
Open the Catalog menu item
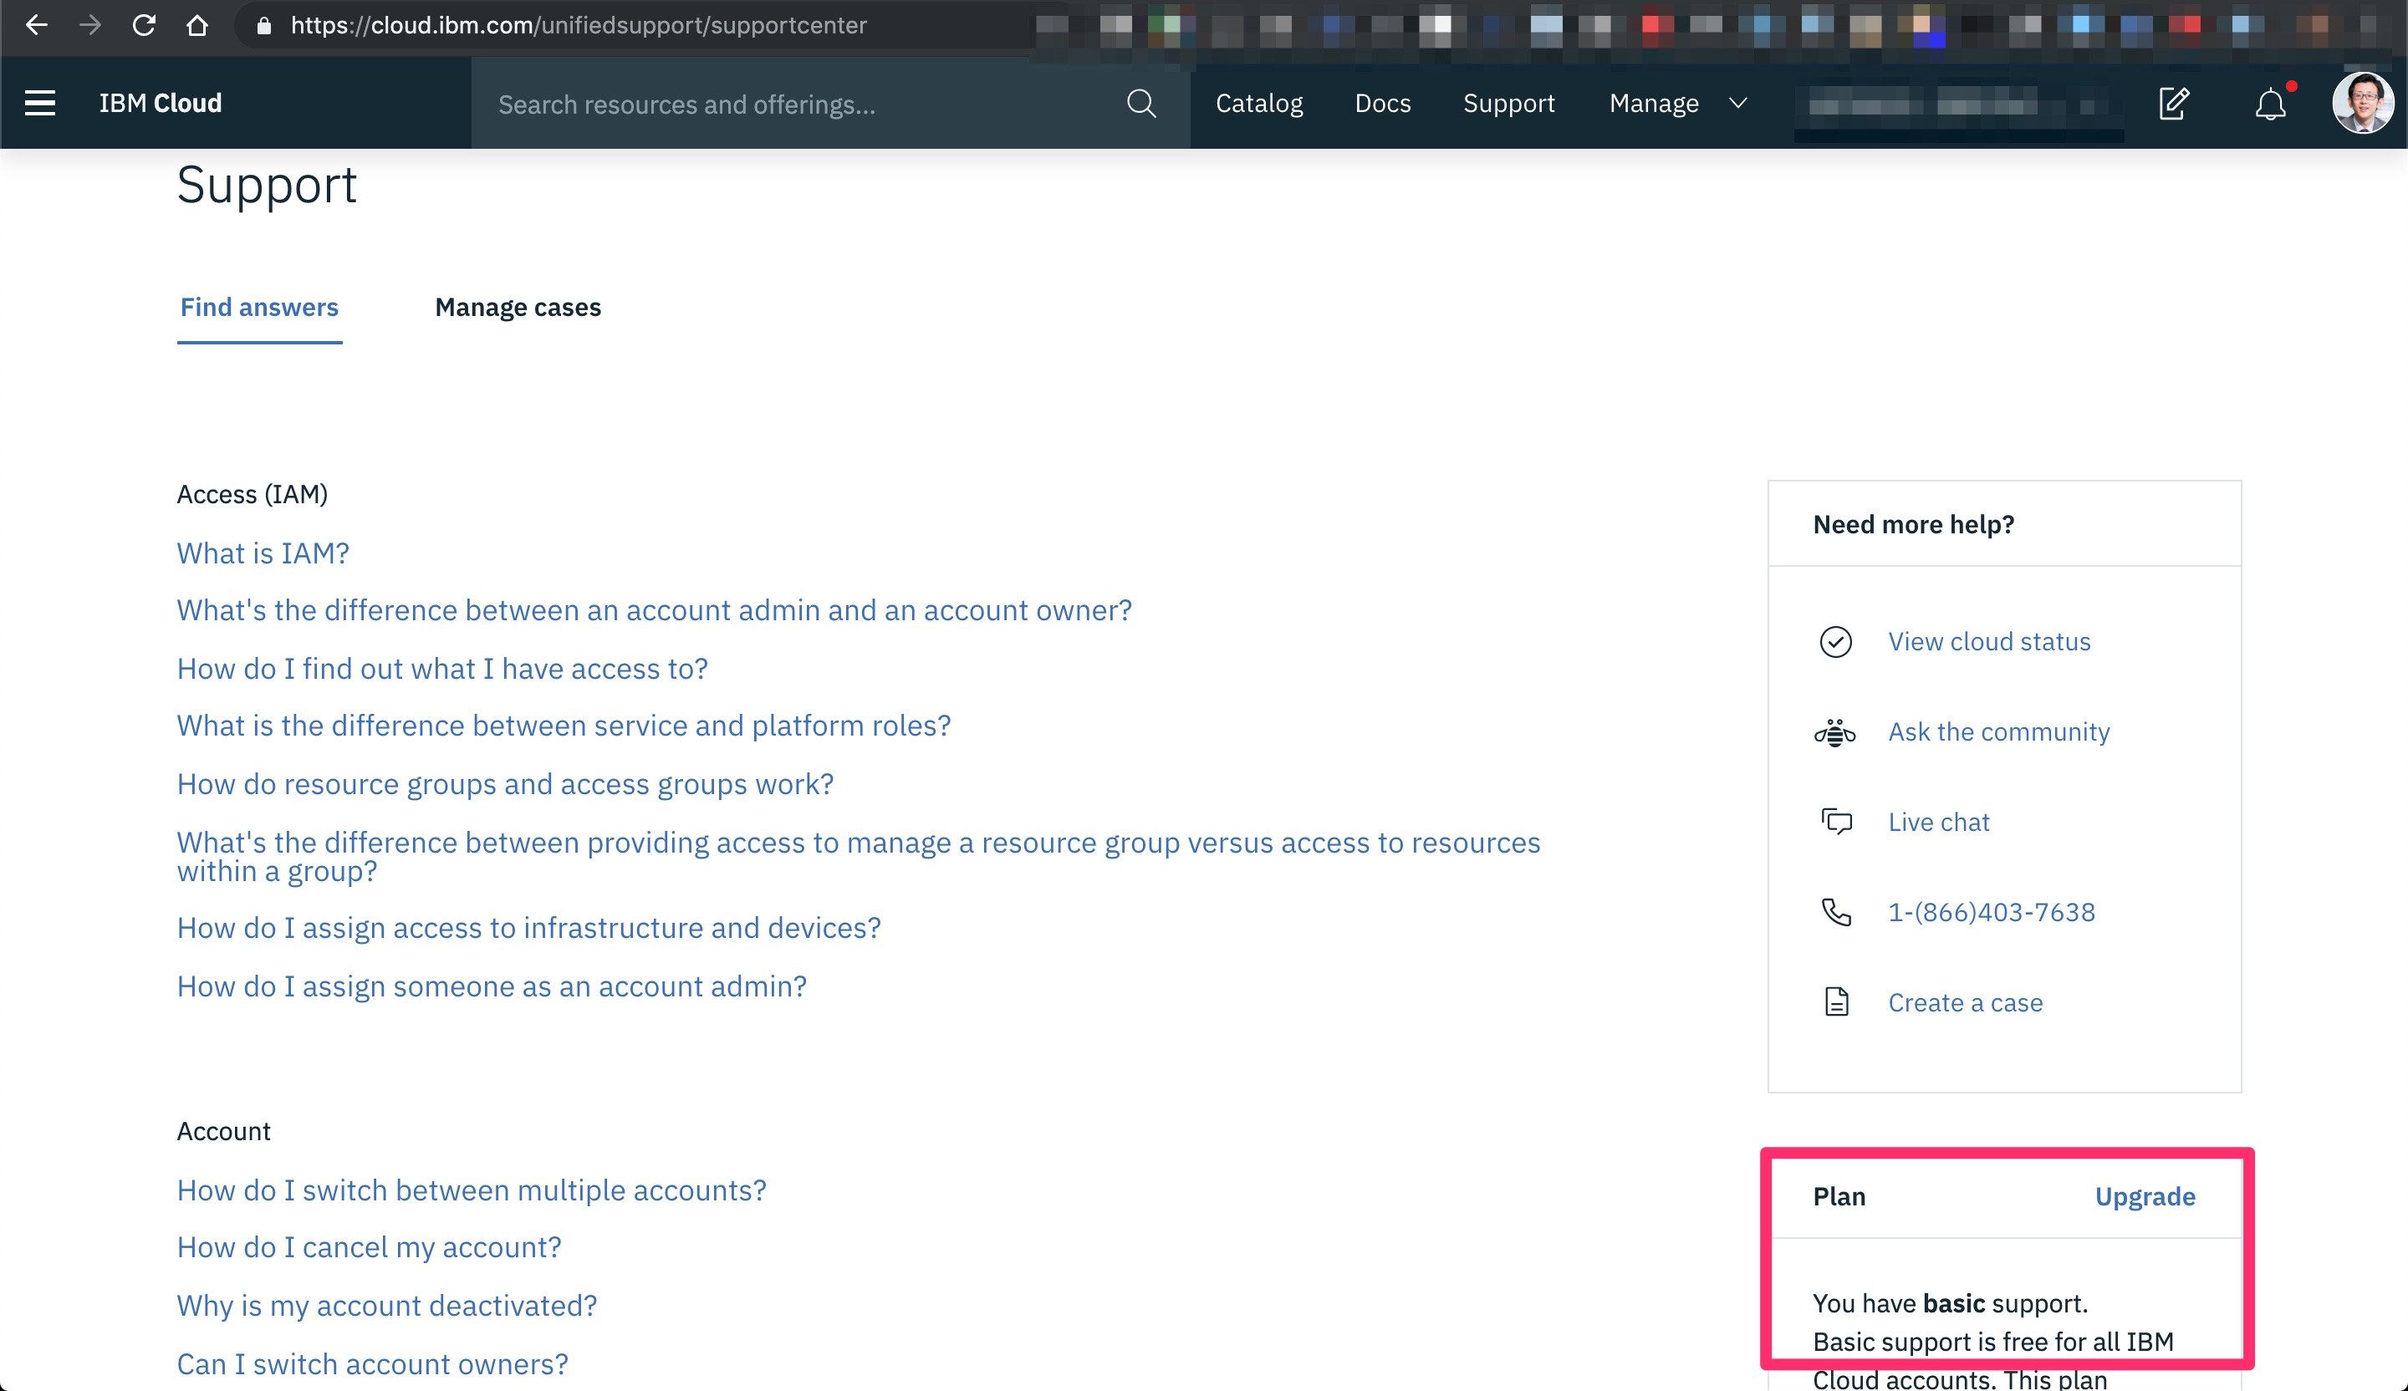1258,103
